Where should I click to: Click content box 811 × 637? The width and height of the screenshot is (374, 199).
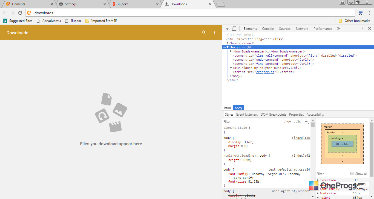pos(342,144)
